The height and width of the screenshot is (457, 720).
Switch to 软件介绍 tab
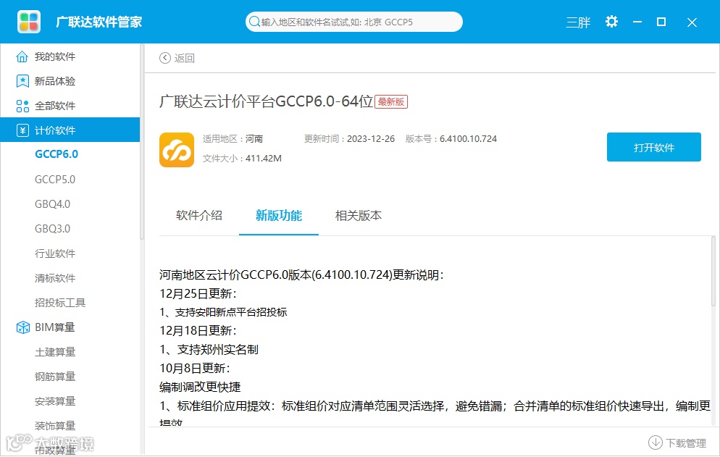[199, 215]
